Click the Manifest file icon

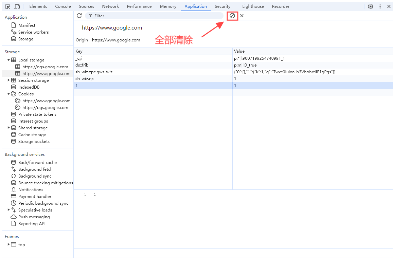coord(14,25)
